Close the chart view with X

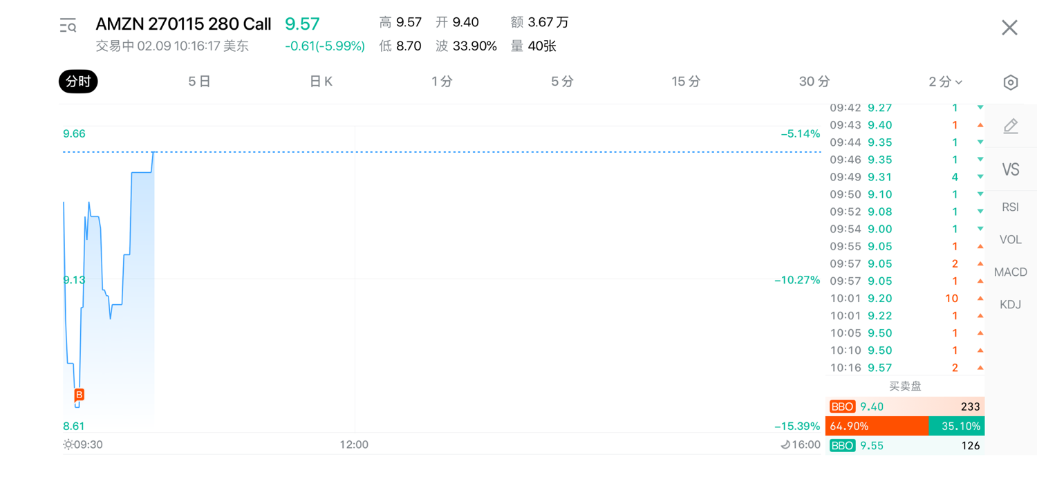(x=1009, y=27)
